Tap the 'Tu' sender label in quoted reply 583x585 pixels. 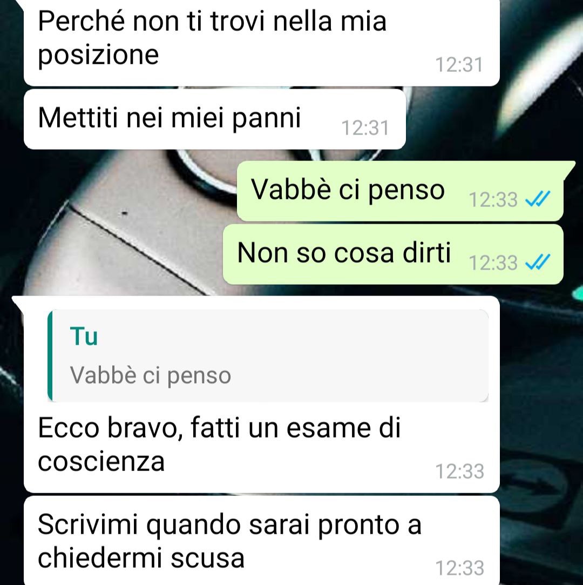click(84, 336)
